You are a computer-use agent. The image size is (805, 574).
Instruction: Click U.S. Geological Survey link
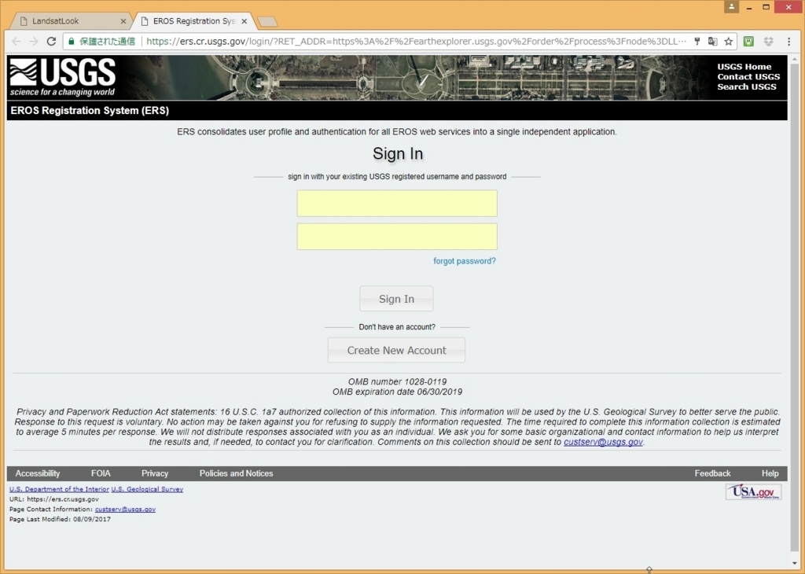tap(147, 489)
